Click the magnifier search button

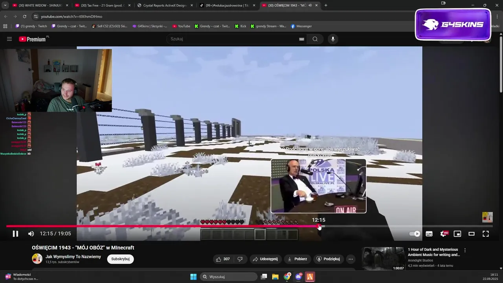[315, 39]
